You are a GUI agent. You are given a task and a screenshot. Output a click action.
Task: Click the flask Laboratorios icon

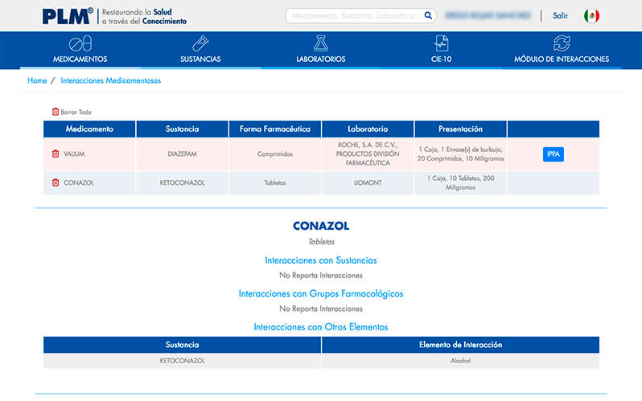pos(321,43)
